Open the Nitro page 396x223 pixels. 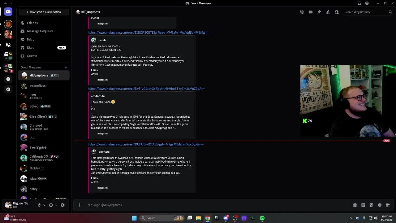[44, 39]
